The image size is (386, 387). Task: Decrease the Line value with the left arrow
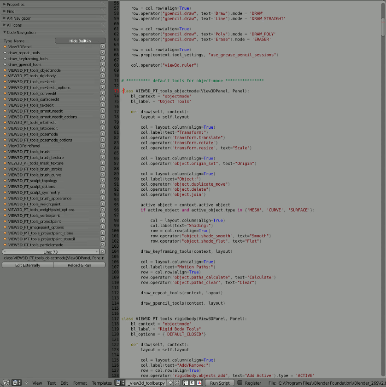[x=5, y=252]
